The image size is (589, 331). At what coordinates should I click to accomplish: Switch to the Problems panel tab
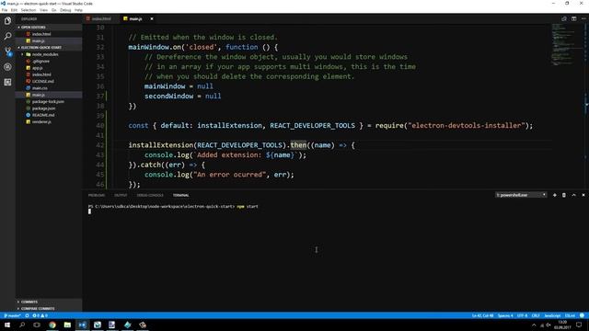96,195
